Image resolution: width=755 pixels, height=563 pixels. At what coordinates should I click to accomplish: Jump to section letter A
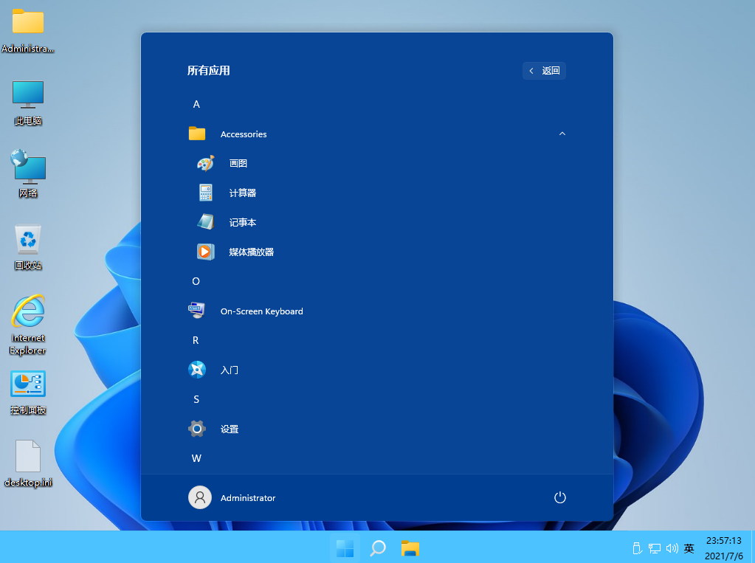(196, 104)
